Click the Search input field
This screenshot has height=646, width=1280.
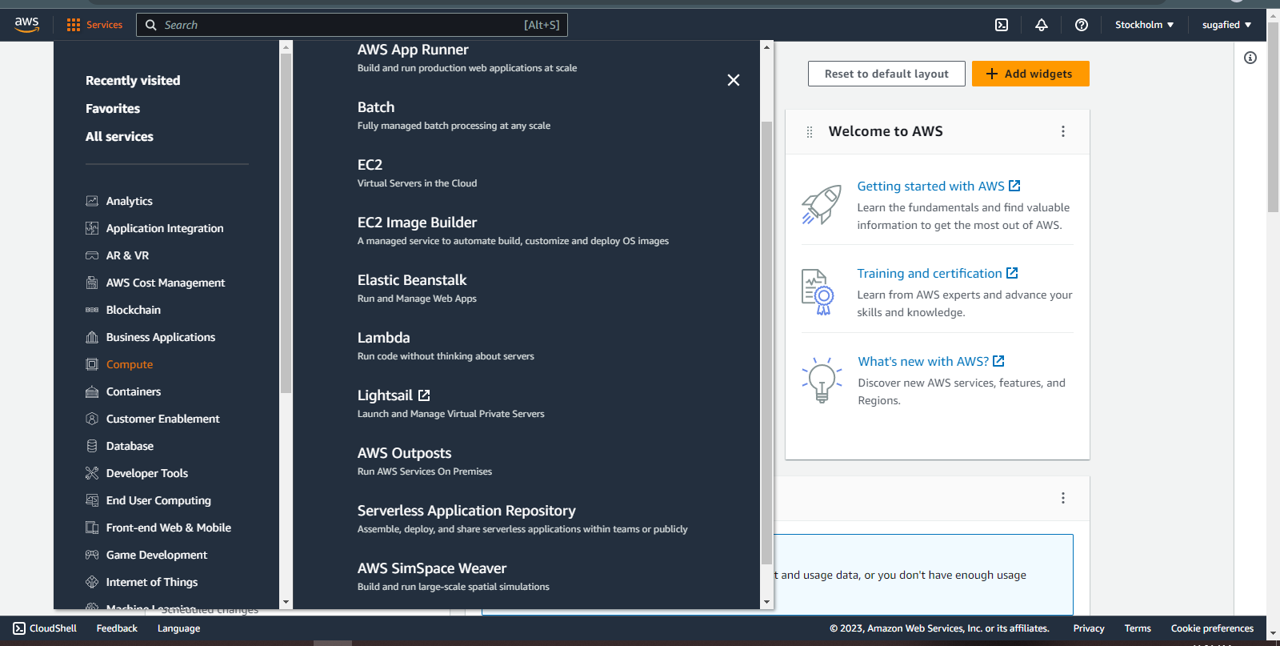(352, 25)
